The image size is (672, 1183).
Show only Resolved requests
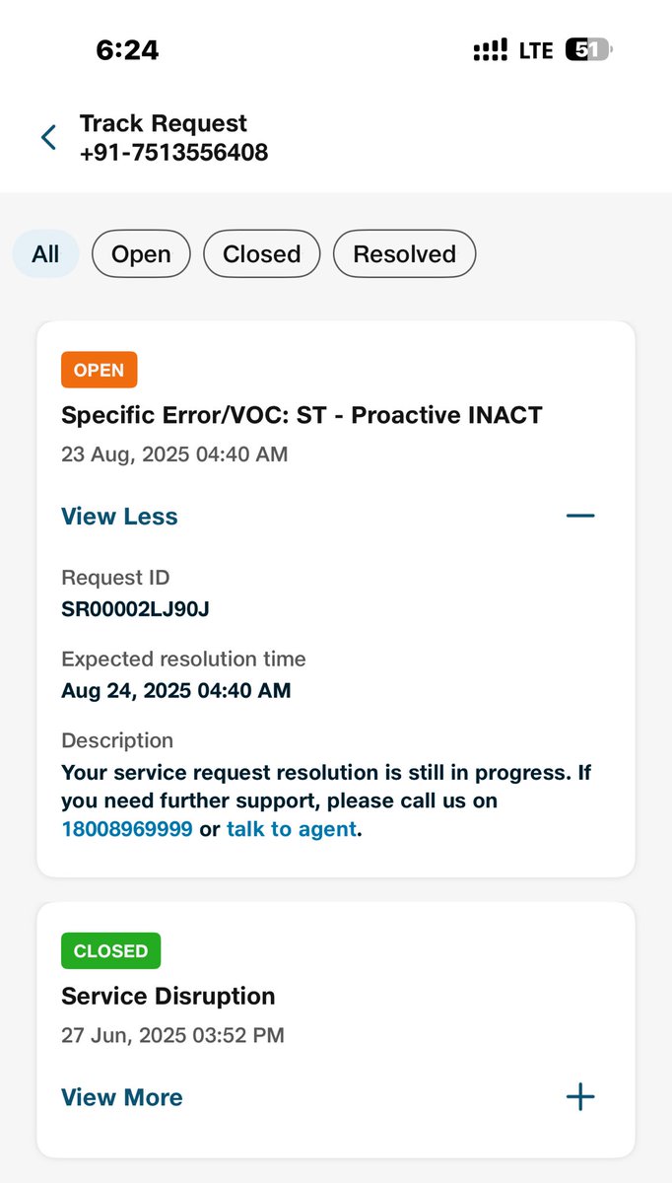(404, 254)
